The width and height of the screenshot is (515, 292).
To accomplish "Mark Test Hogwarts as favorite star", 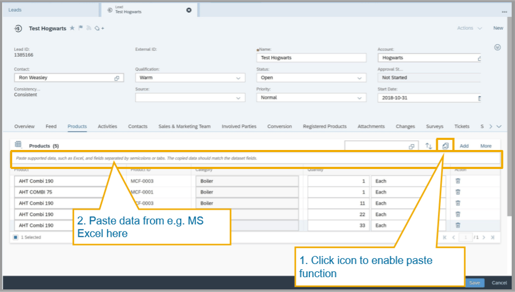I will 72,28.
